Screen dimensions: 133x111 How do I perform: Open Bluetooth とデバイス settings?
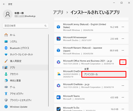[26, 48]
